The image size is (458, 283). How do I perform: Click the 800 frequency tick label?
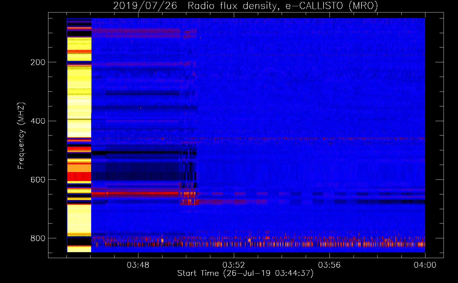tap(38, 238)
